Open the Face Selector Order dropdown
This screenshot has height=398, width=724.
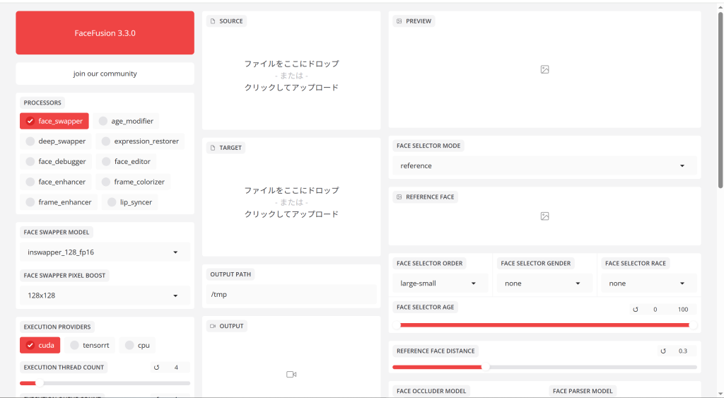point(440,283)
